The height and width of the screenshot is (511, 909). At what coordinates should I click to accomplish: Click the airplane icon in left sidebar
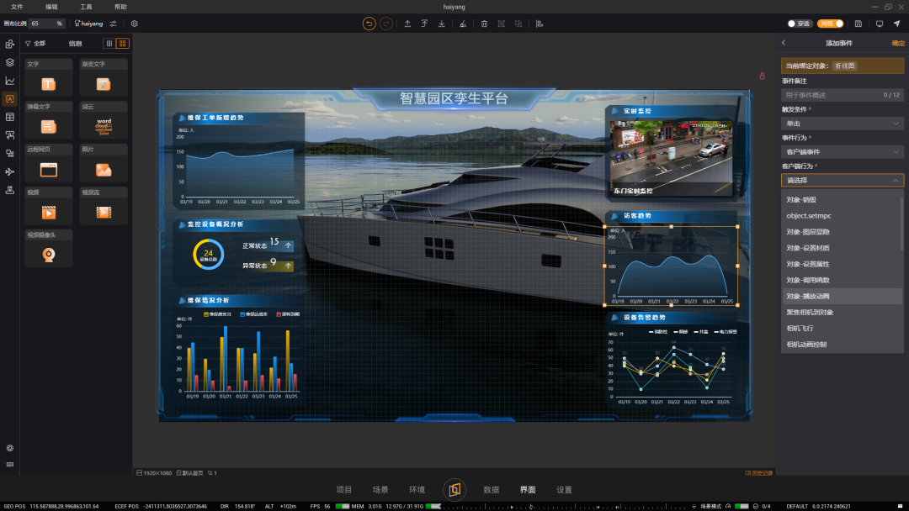coord(10,172)
